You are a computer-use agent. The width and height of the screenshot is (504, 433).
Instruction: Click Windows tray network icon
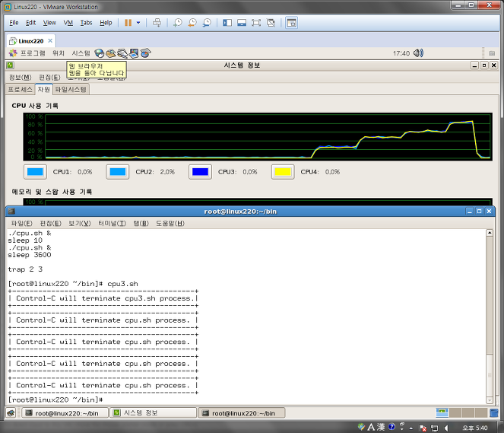(x=434, y=428)
